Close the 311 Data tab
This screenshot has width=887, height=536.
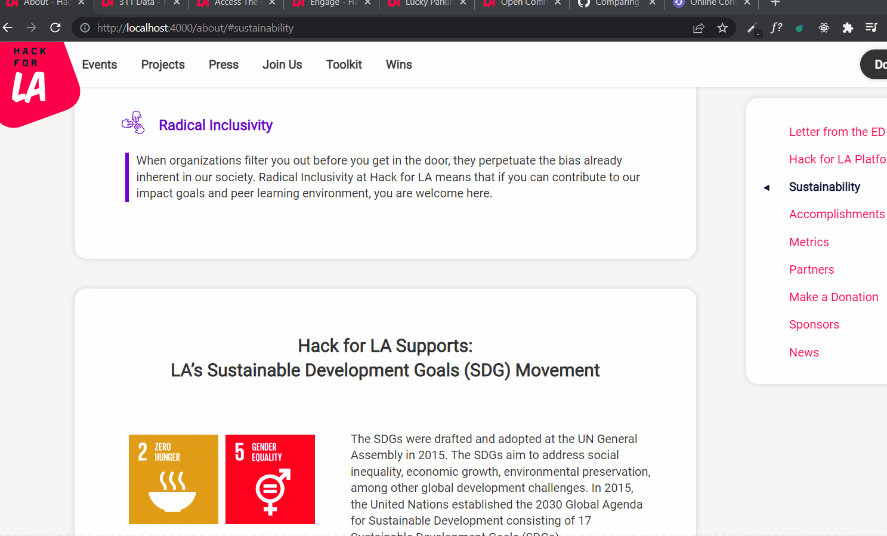click(177, 3)
